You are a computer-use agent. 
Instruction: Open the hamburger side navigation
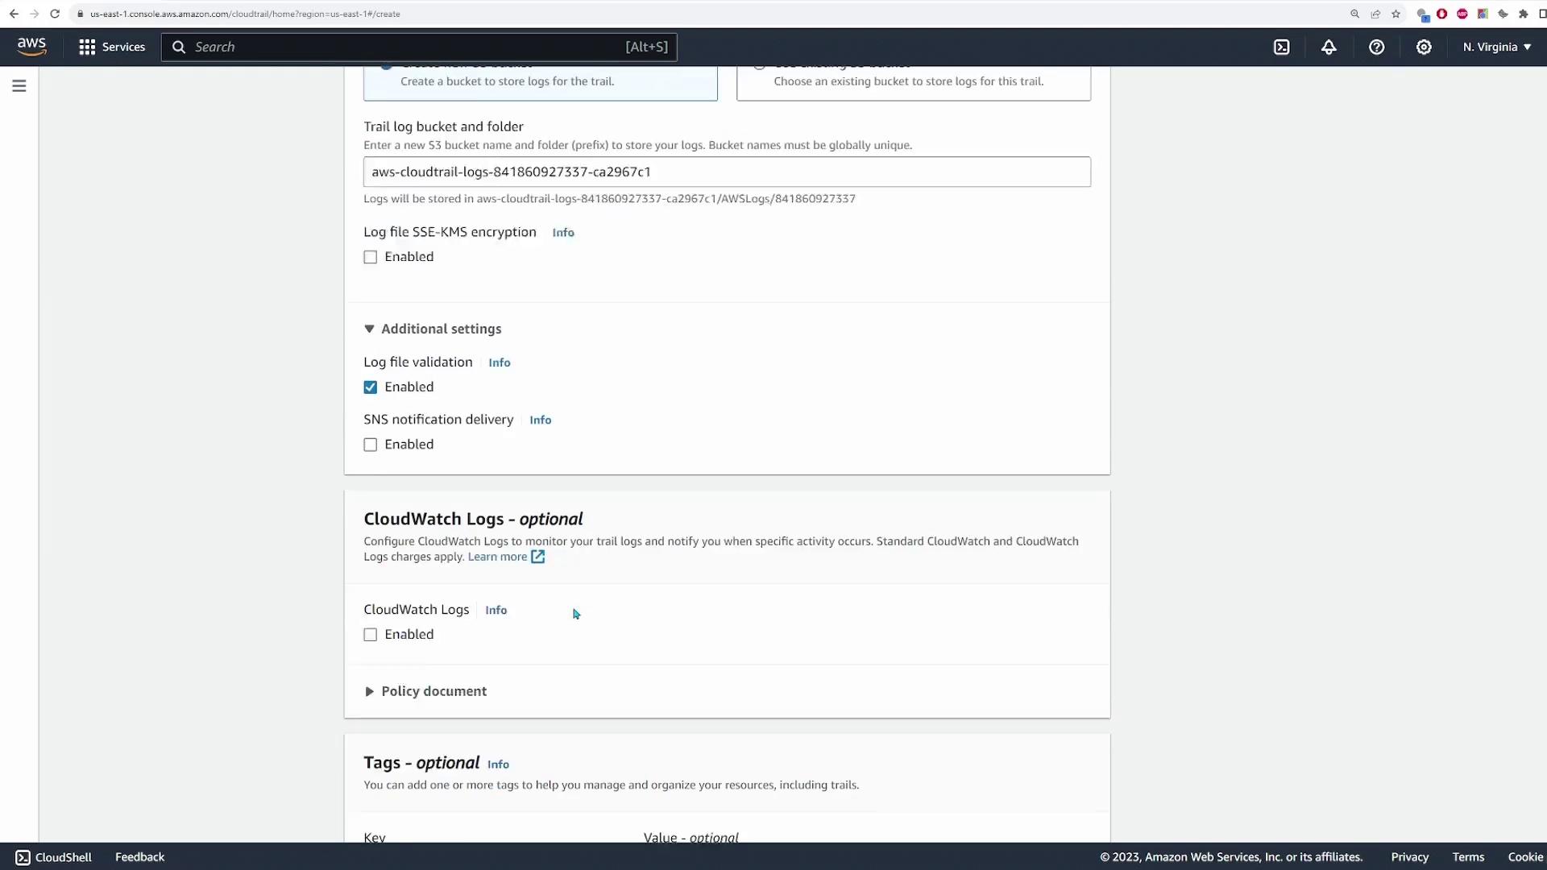click(x=19, y=85)
